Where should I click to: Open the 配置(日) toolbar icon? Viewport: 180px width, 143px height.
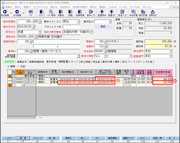pos(111,12)
